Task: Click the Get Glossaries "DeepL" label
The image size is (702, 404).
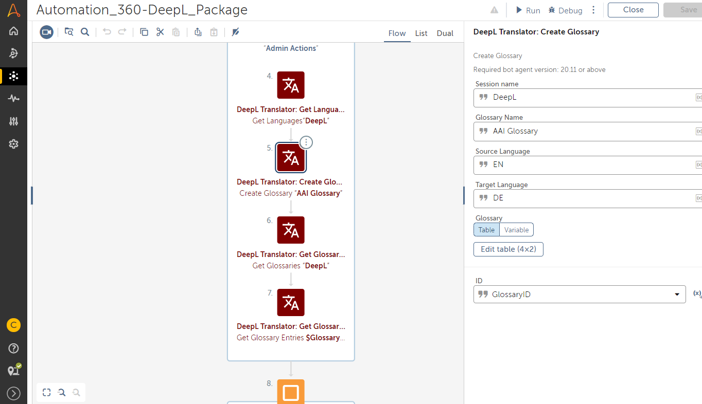Action: click(x=291, y=266)
